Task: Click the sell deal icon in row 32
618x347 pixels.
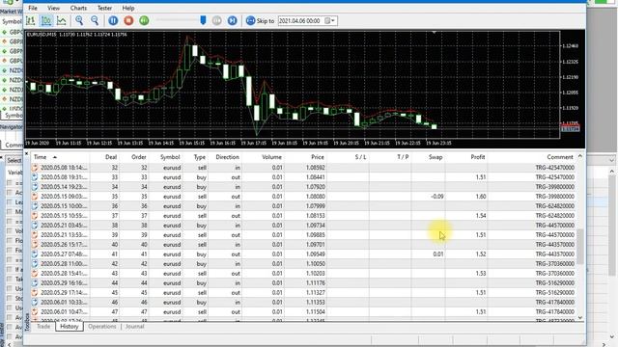Action: (35, 168)
